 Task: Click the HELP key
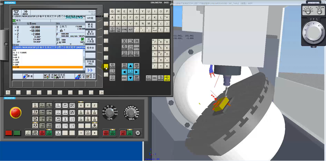coord(112,78)
